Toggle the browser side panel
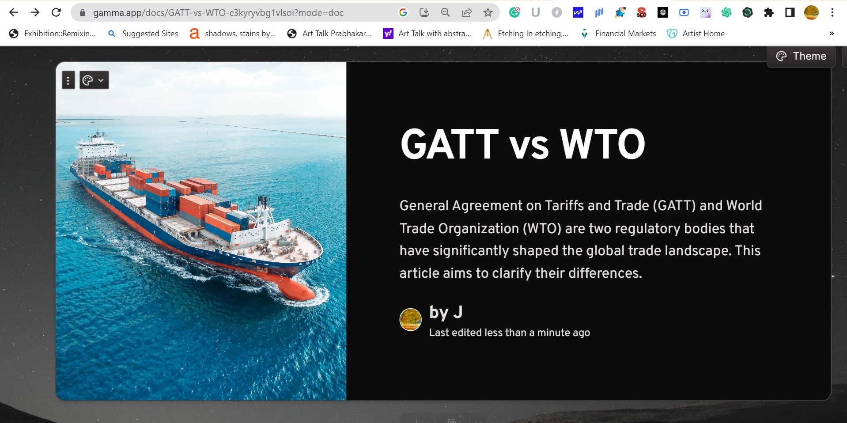 (790, 13)
